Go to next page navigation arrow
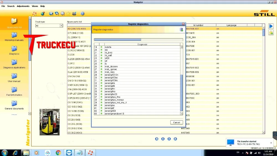The height and width of the screenshot is (156, 277). pos(169,139)
